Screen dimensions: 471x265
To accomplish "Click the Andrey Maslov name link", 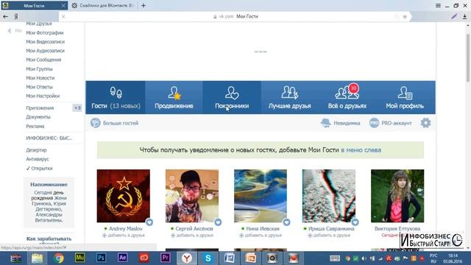I will click(126, 229).
